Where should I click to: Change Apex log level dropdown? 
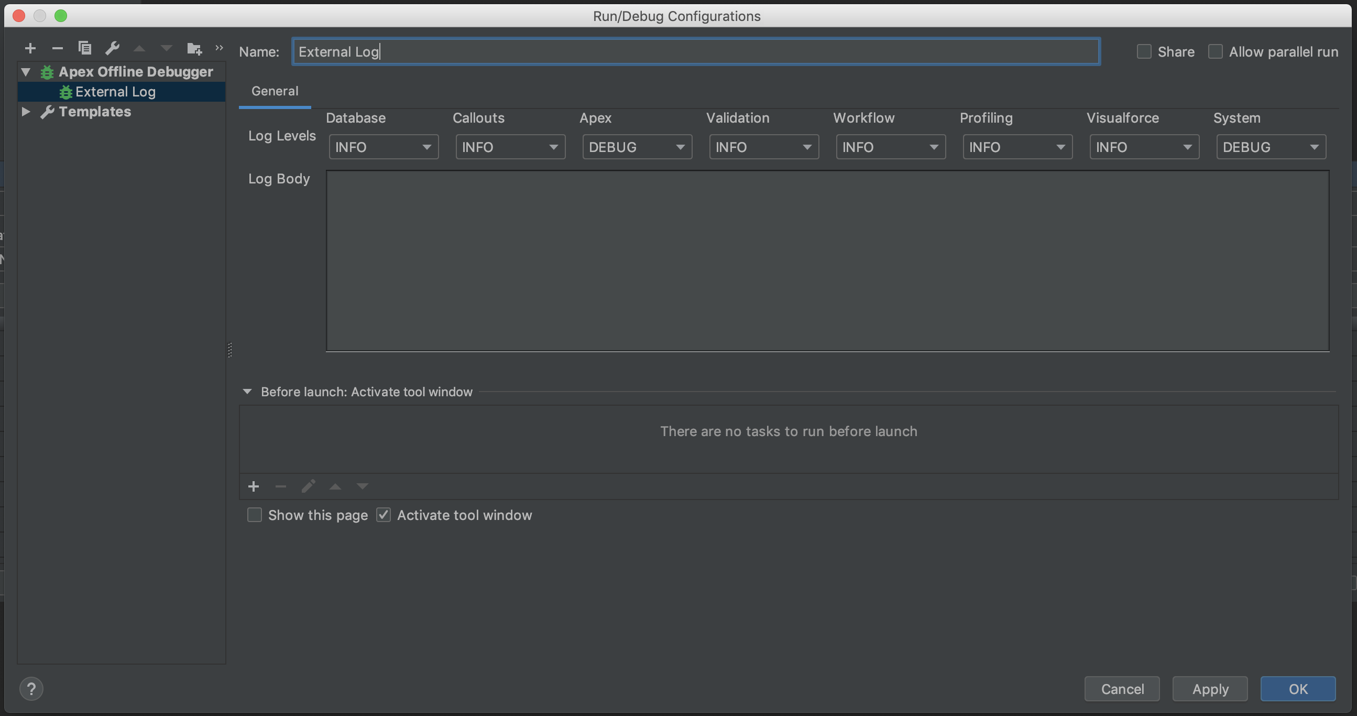[636, 146]
